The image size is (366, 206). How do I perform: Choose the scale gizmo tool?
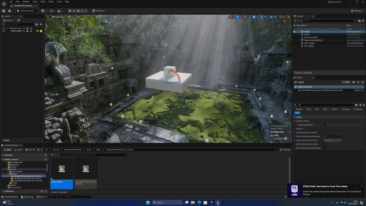click(241, 17)
